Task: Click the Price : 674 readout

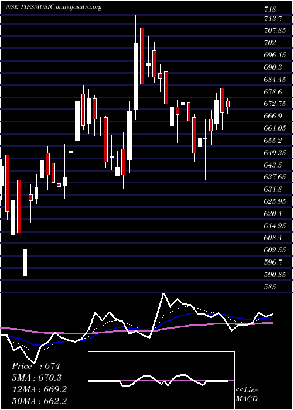Action: tap(36, 366)
